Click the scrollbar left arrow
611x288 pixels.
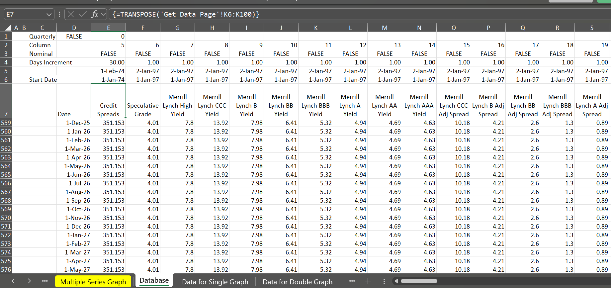[x=396, y=281]
